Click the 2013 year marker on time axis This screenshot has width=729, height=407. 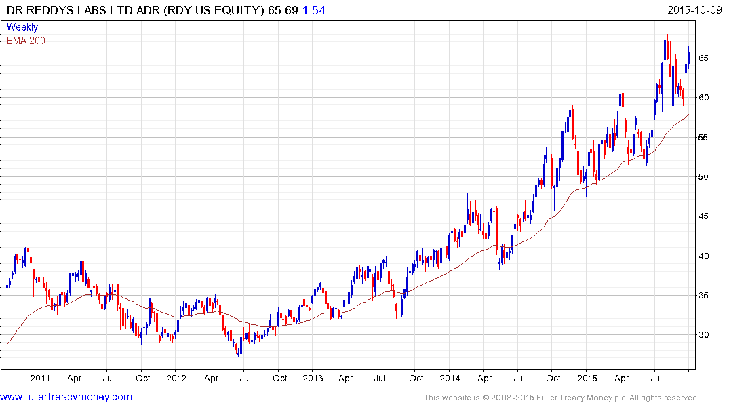(x=313, y=379)
